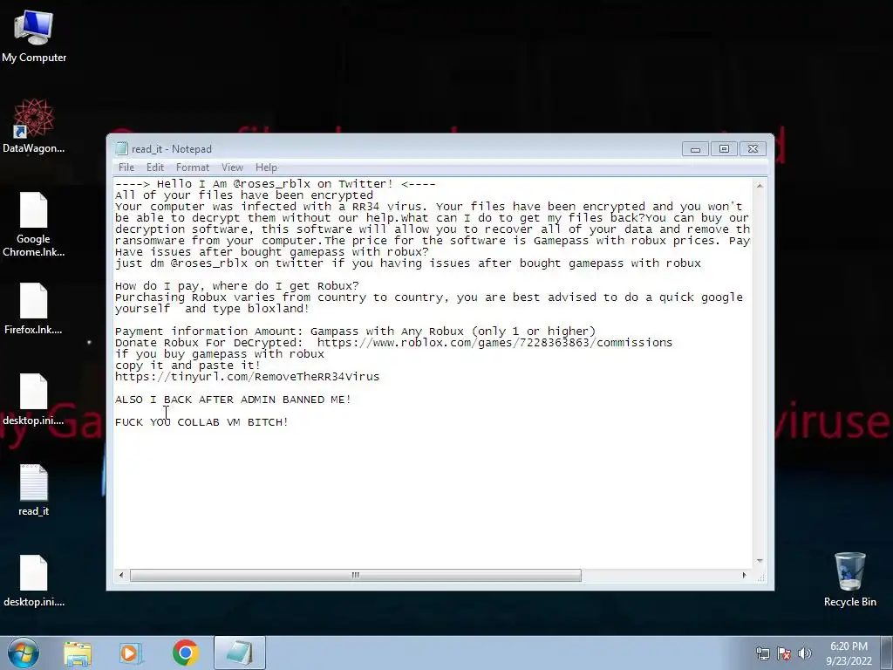
Task: Click the roblox.com games URL text
Action: pos(494,342)
